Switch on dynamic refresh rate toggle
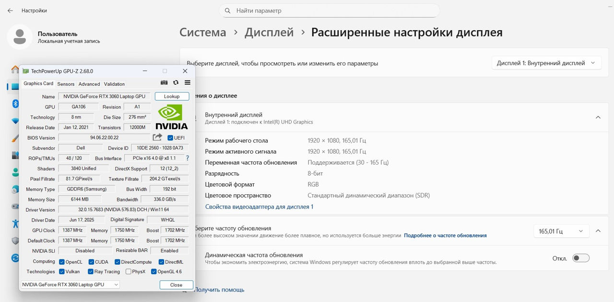The image size is (614, 302). [x=581, y=258]
